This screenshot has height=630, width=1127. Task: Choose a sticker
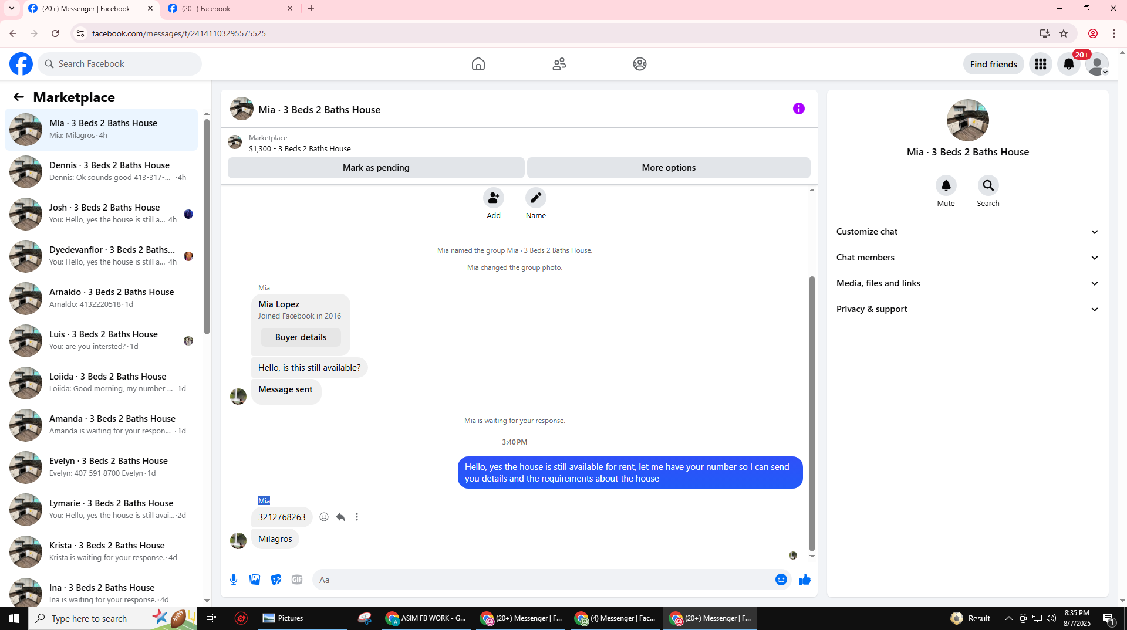(276, 580)
